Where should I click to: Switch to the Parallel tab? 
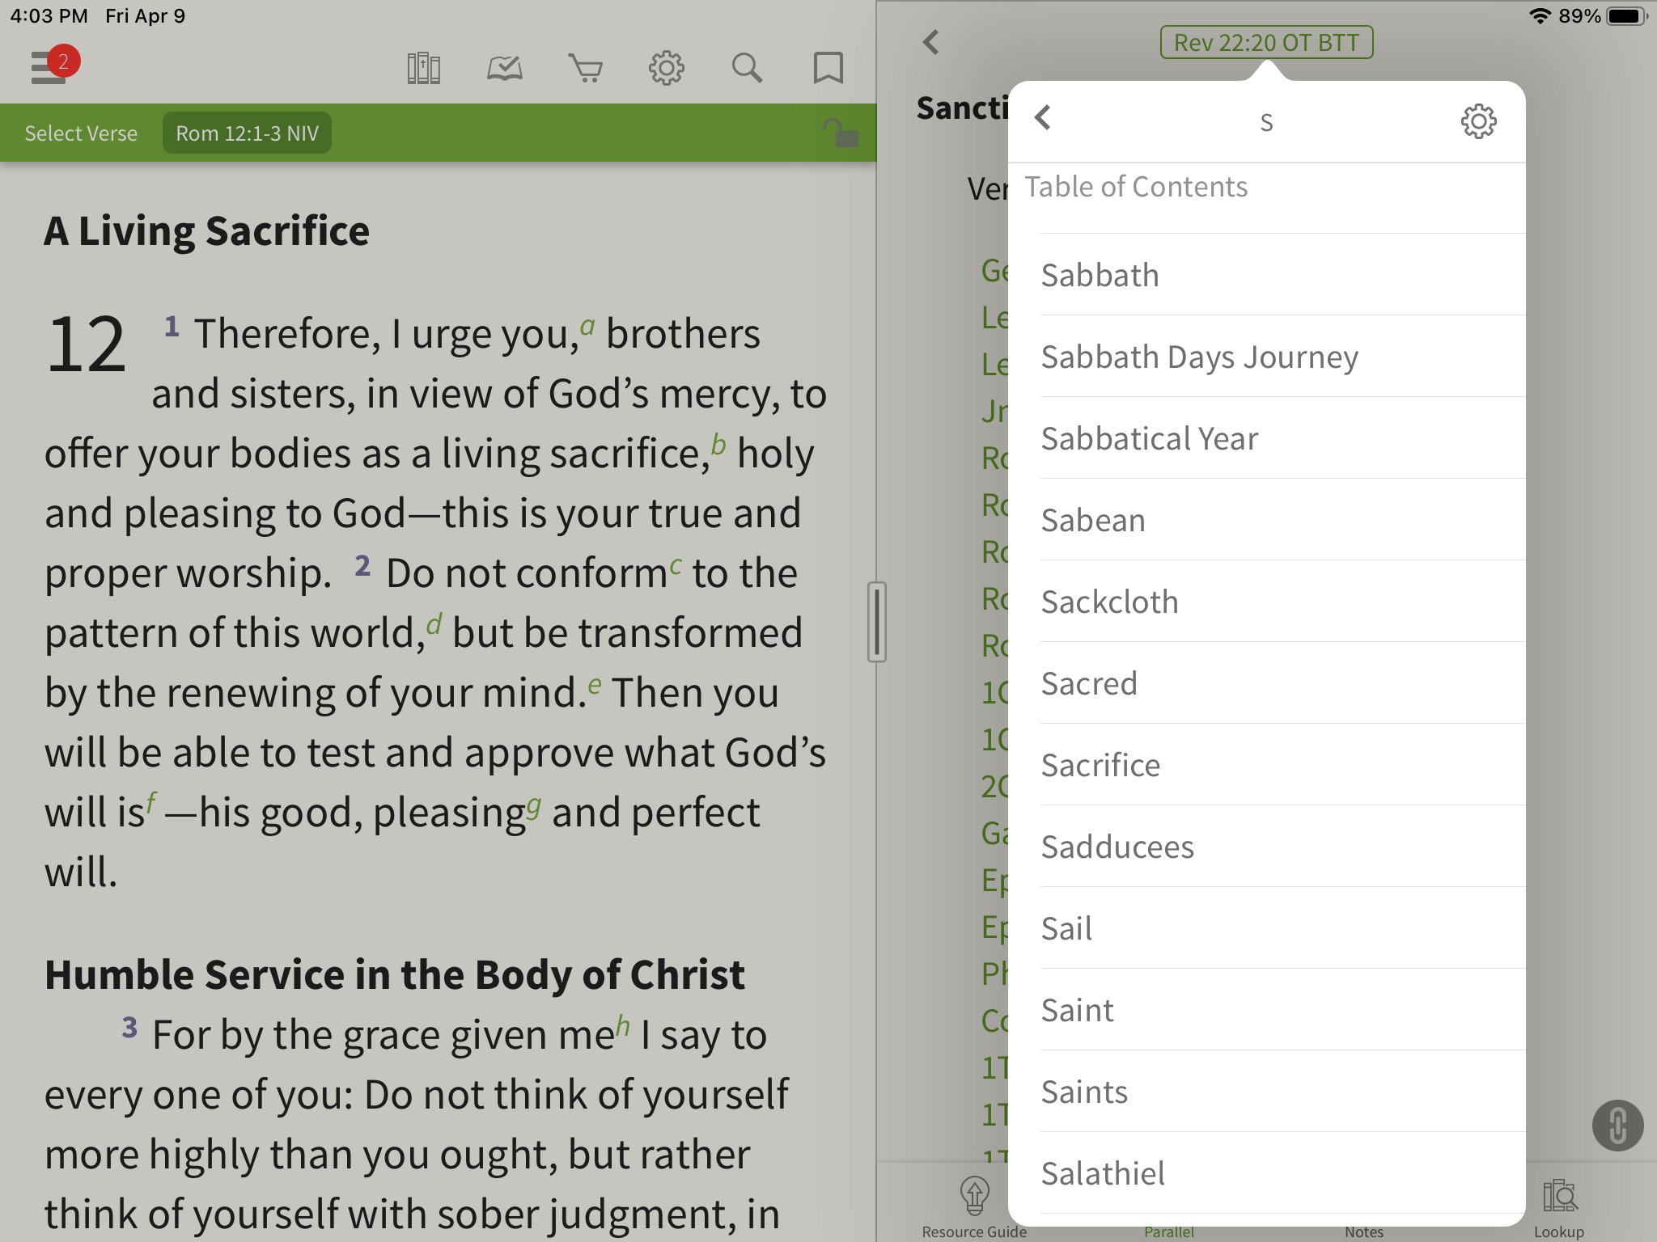click(1168, 1231)
